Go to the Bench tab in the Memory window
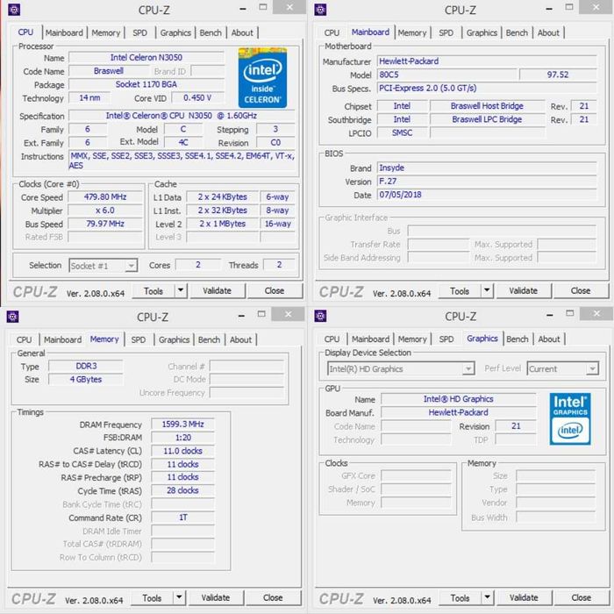Screen dimensions: 614x614 209,340
